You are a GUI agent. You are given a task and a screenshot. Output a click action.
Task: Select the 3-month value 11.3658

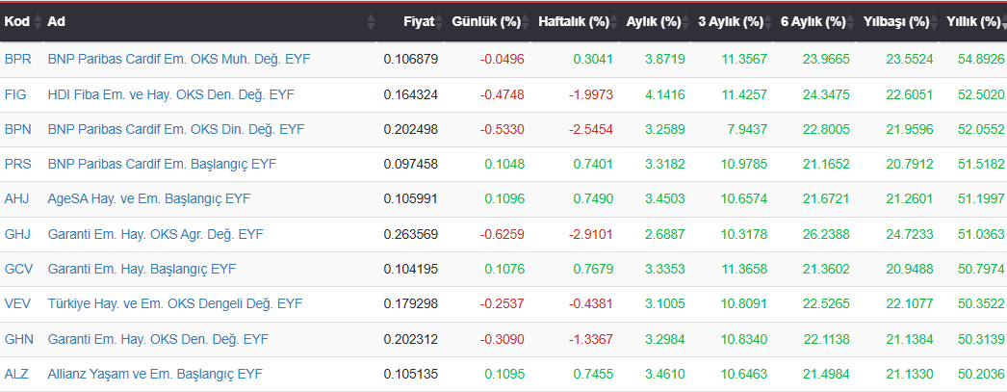744,269
